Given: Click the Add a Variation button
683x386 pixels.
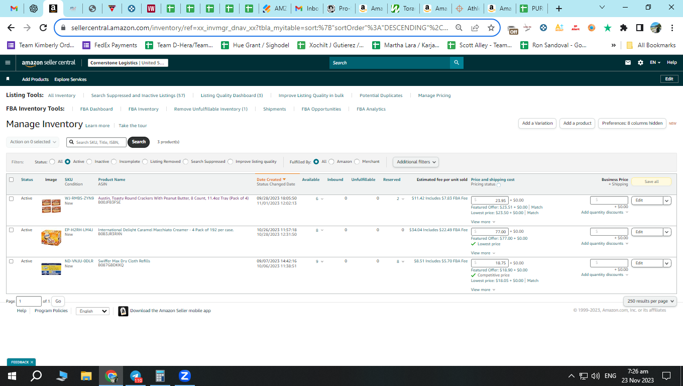Looking at the screenshot, I should 537,123.
